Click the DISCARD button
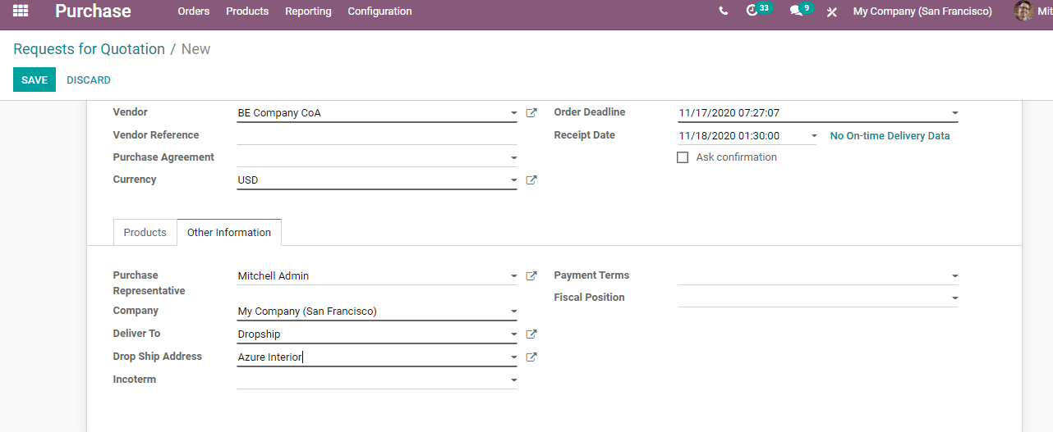Image resolution: width=1053 pixels, height=432 pixels. [x=89, y=80]
